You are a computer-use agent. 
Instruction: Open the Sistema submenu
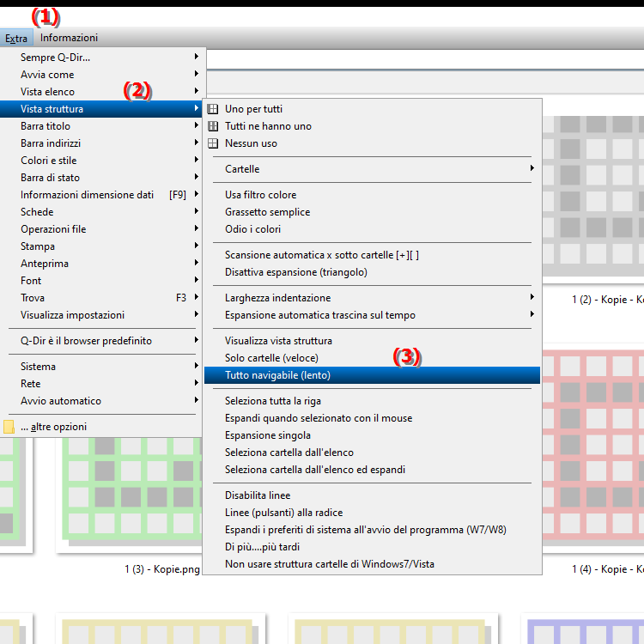point(100,367)
